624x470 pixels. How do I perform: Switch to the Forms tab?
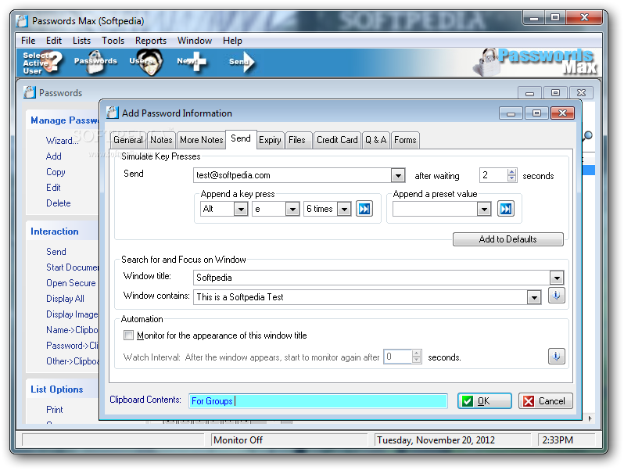(x=405, y=140)
